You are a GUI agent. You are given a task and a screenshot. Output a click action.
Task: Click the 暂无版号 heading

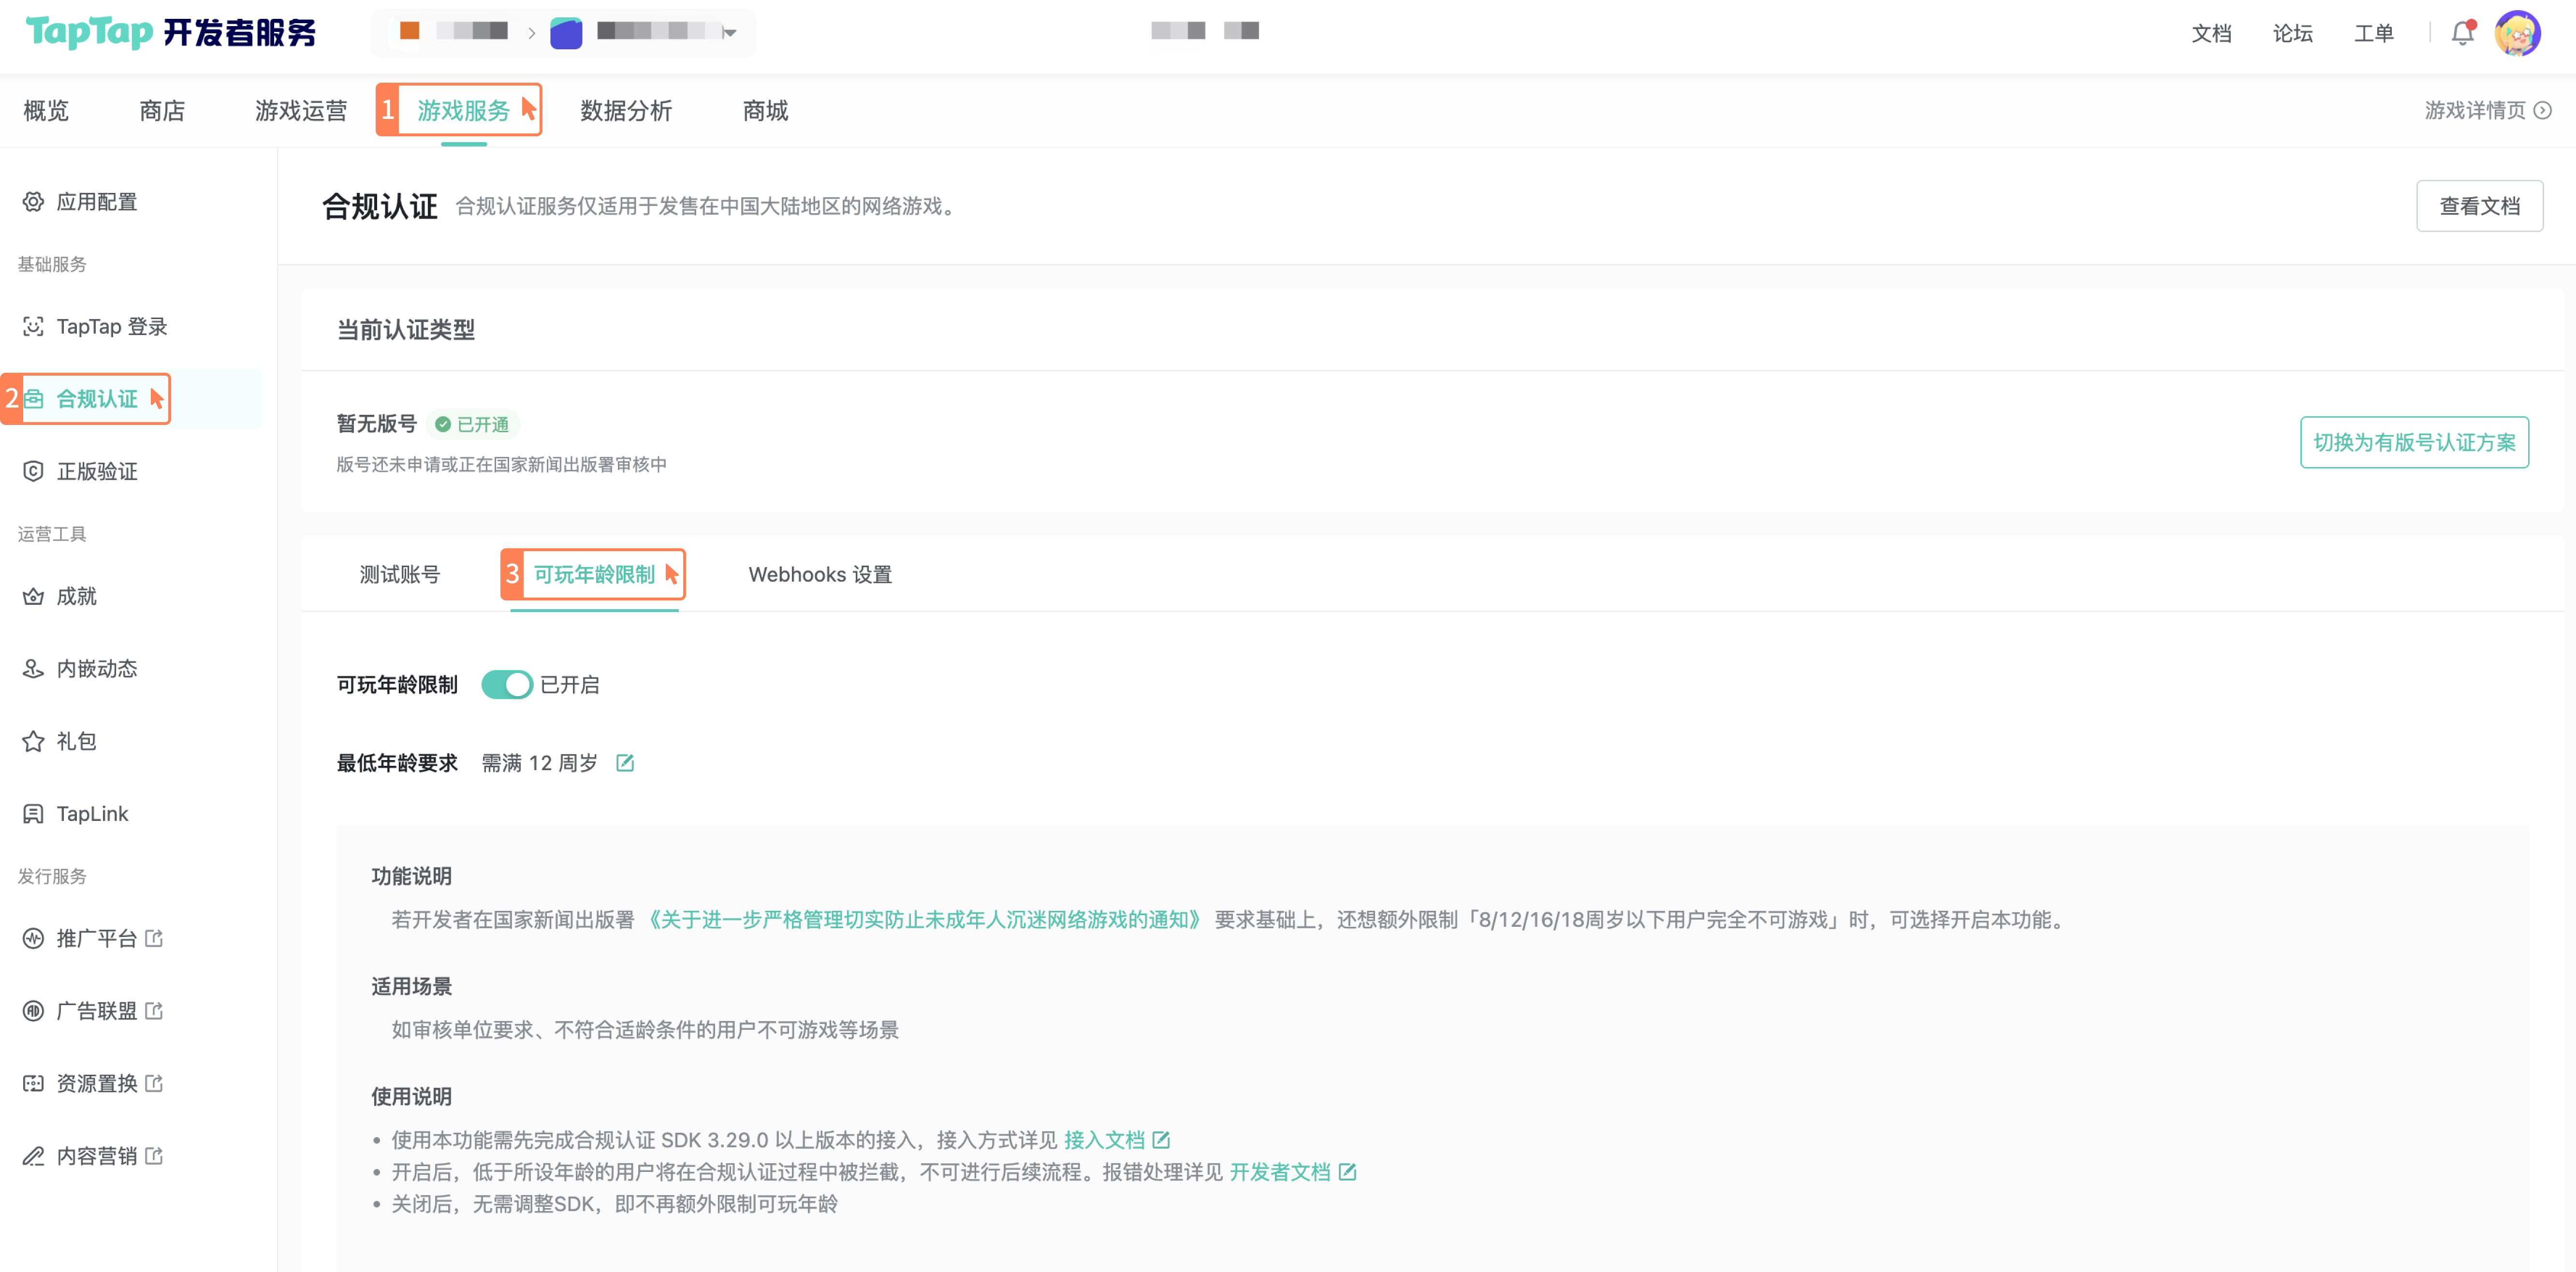(376, 424)
